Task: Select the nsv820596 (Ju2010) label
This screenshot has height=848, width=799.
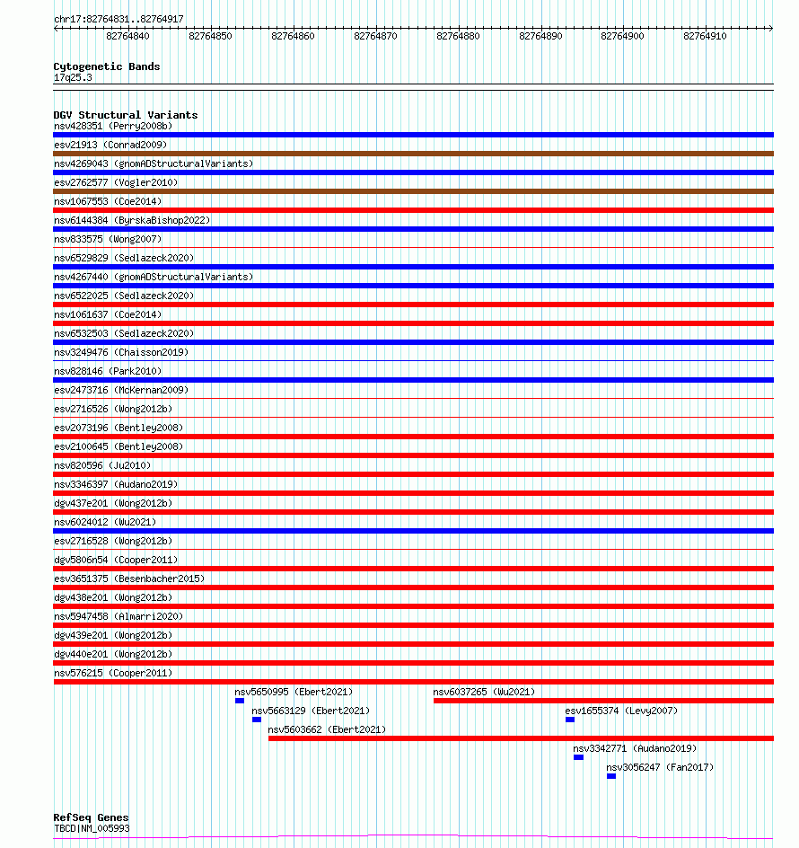Action: point(102,467)
